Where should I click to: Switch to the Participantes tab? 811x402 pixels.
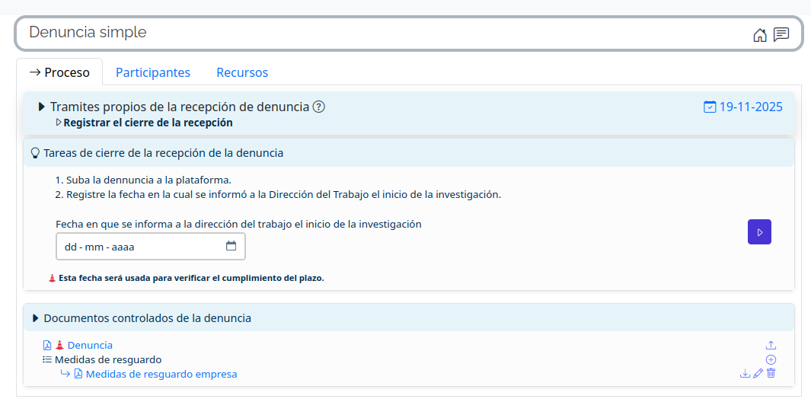pos(152,72)
